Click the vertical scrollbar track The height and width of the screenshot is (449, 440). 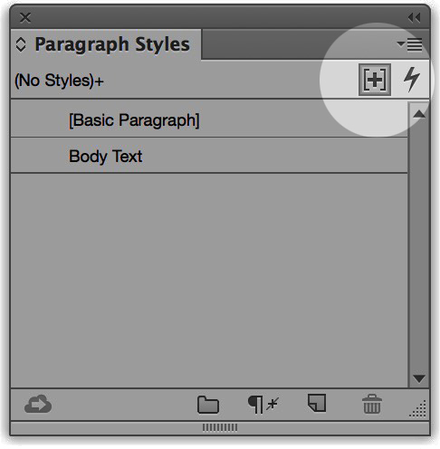[x=419, y=246]
